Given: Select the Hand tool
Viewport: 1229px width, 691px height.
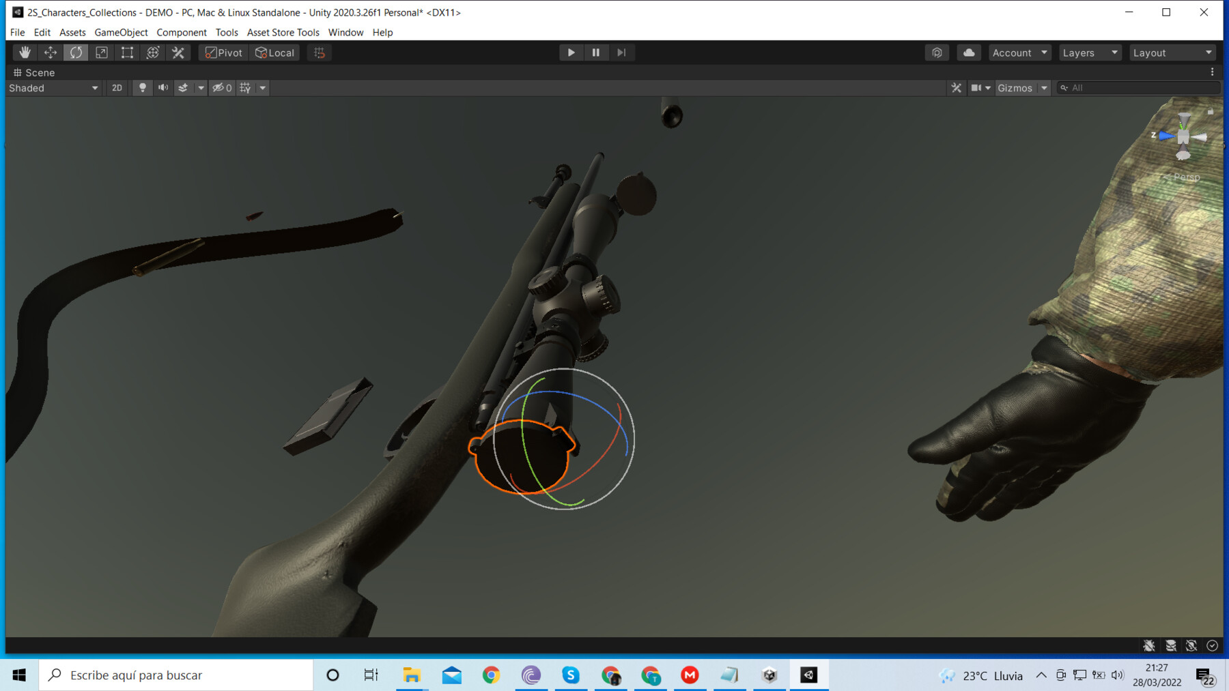Looking at the screenshot, I should coord(25,53).
